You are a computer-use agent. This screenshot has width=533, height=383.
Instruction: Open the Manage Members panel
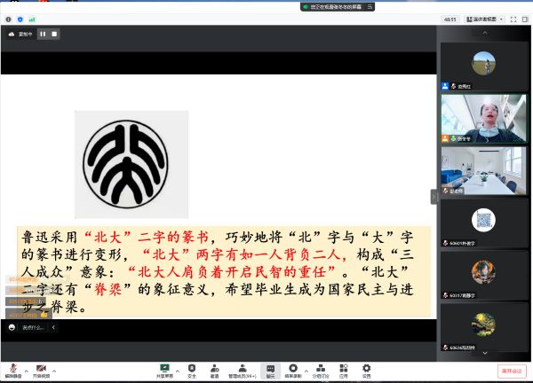[242, 369]
